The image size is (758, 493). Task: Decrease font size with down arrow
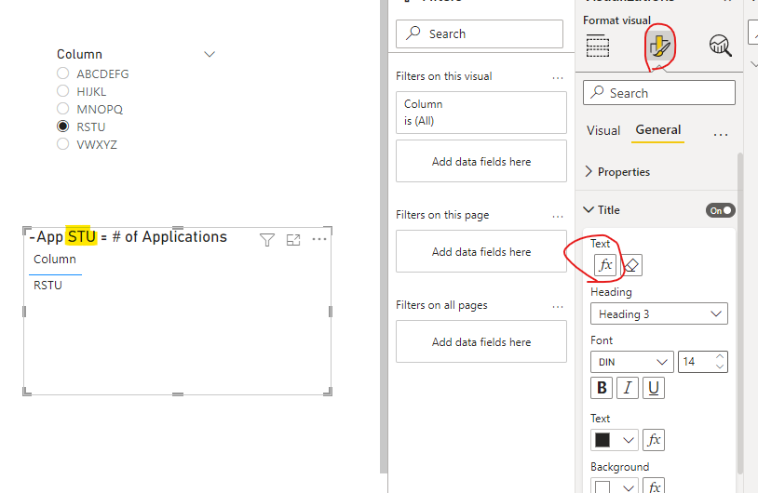[x=720, y=366]
